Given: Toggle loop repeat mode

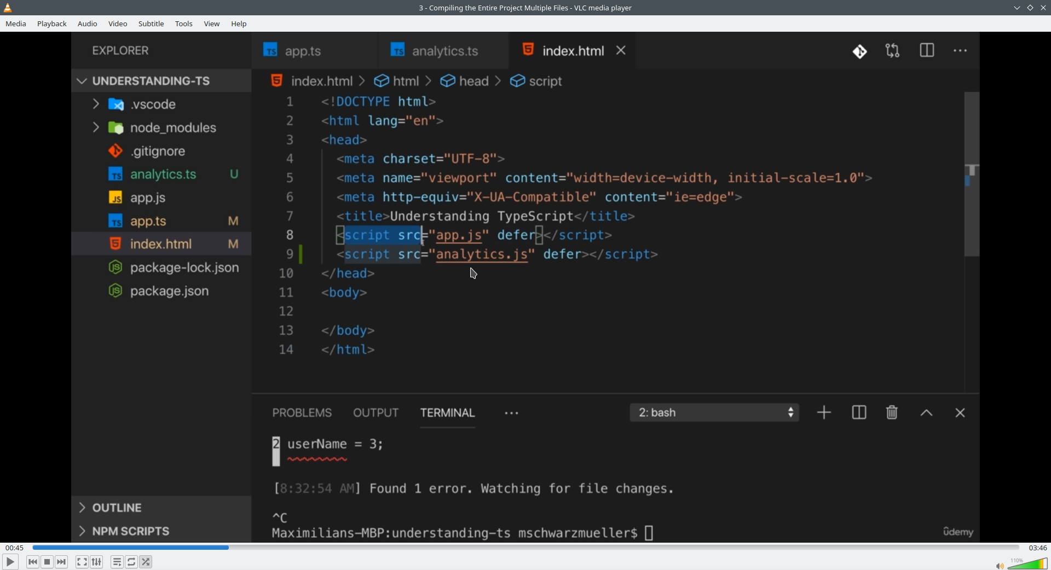Looking at the screenshot, I should pos(132,562).
